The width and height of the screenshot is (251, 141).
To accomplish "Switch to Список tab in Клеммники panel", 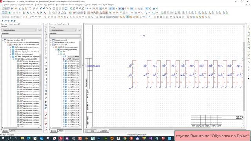I will [60, 131].
